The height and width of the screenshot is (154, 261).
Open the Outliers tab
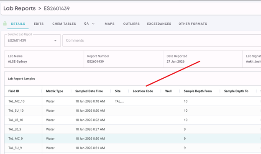tap(131, 24)
